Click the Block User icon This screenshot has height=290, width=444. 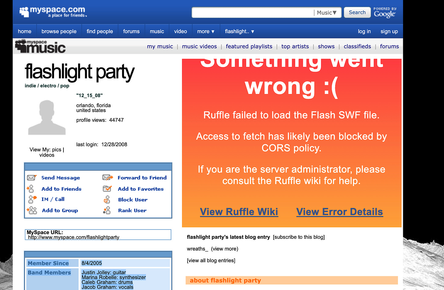tap(107, 200)
